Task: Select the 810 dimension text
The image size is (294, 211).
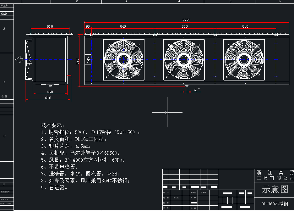Action: 245,27
